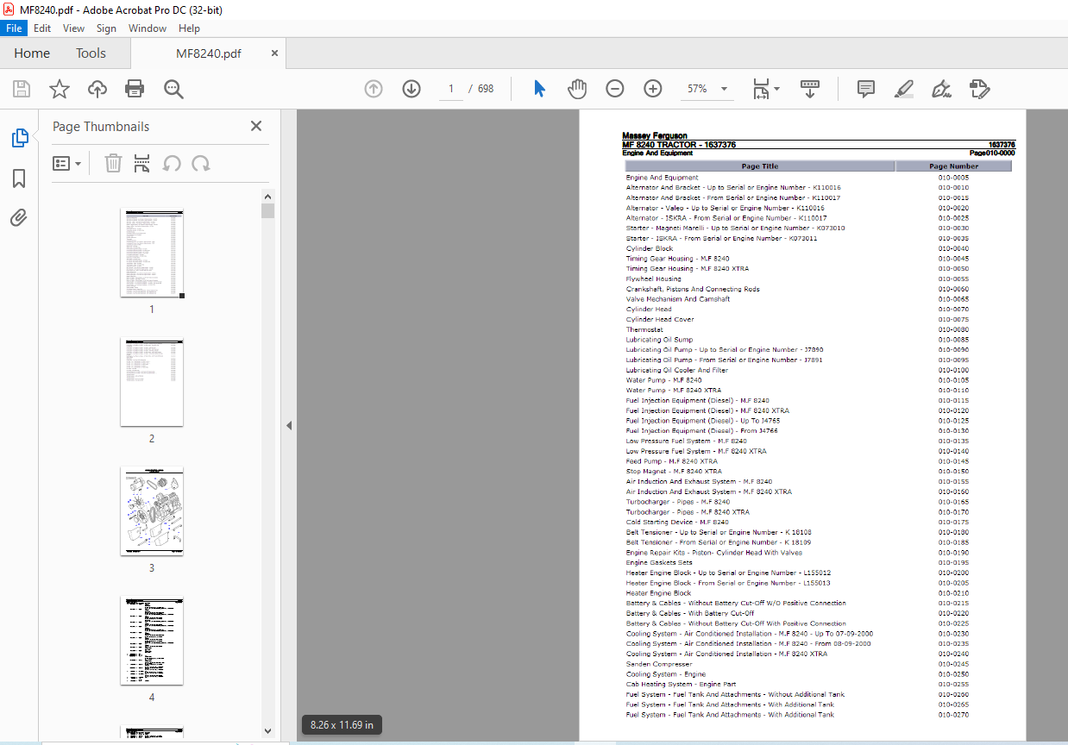Open the Find text search icon

pos(173,89)
